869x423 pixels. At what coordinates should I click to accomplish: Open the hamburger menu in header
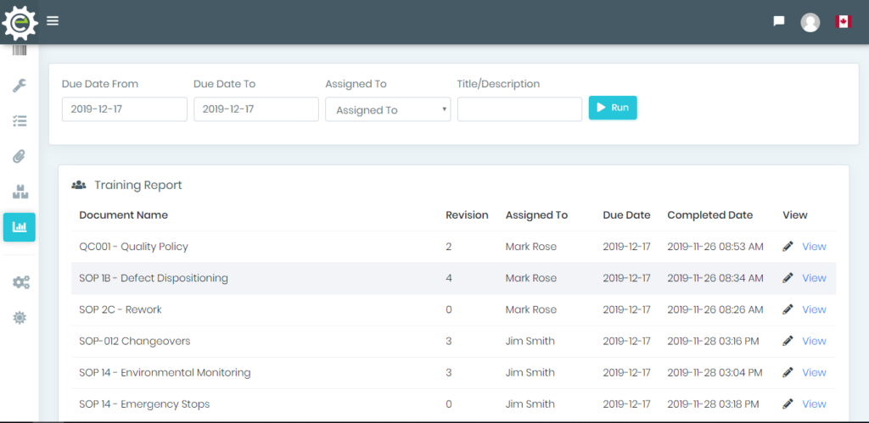[53, 21]
